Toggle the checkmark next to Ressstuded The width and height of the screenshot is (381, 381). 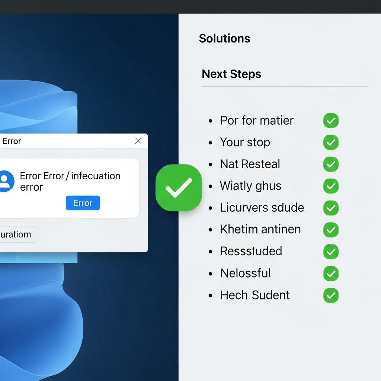[x=330, y=252]
